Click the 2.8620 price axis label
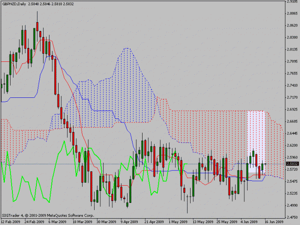 click(292, 25)
